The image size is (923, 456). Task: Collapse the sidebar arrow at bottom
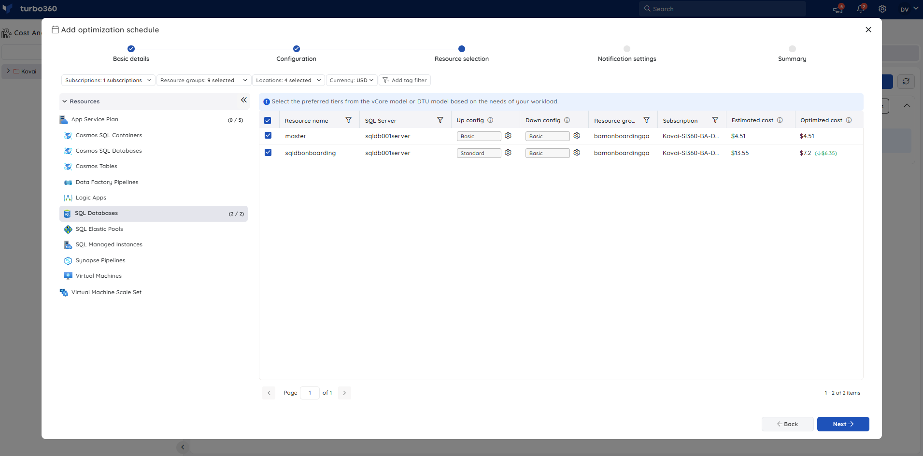[183, 447]
